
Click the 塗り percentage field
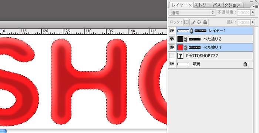pos(243,22)
